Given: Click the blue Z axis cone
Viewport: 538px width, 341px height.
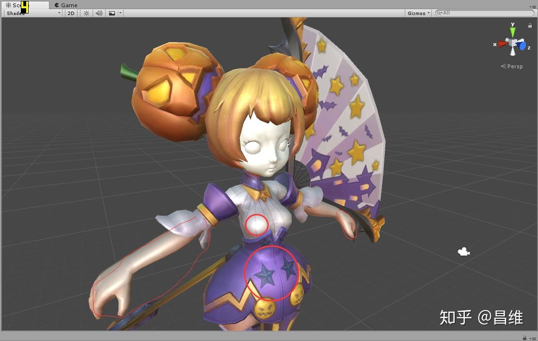Looking at the screenshot, I should pyautogui.click(x=522, y=46).
